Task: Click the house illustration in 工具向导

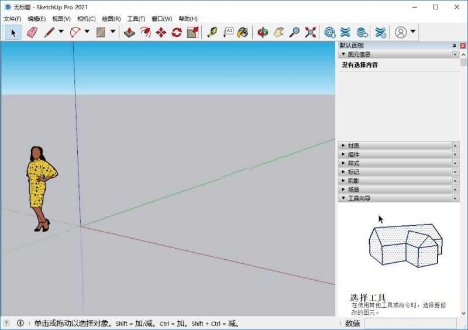Action: coord(405,246)
